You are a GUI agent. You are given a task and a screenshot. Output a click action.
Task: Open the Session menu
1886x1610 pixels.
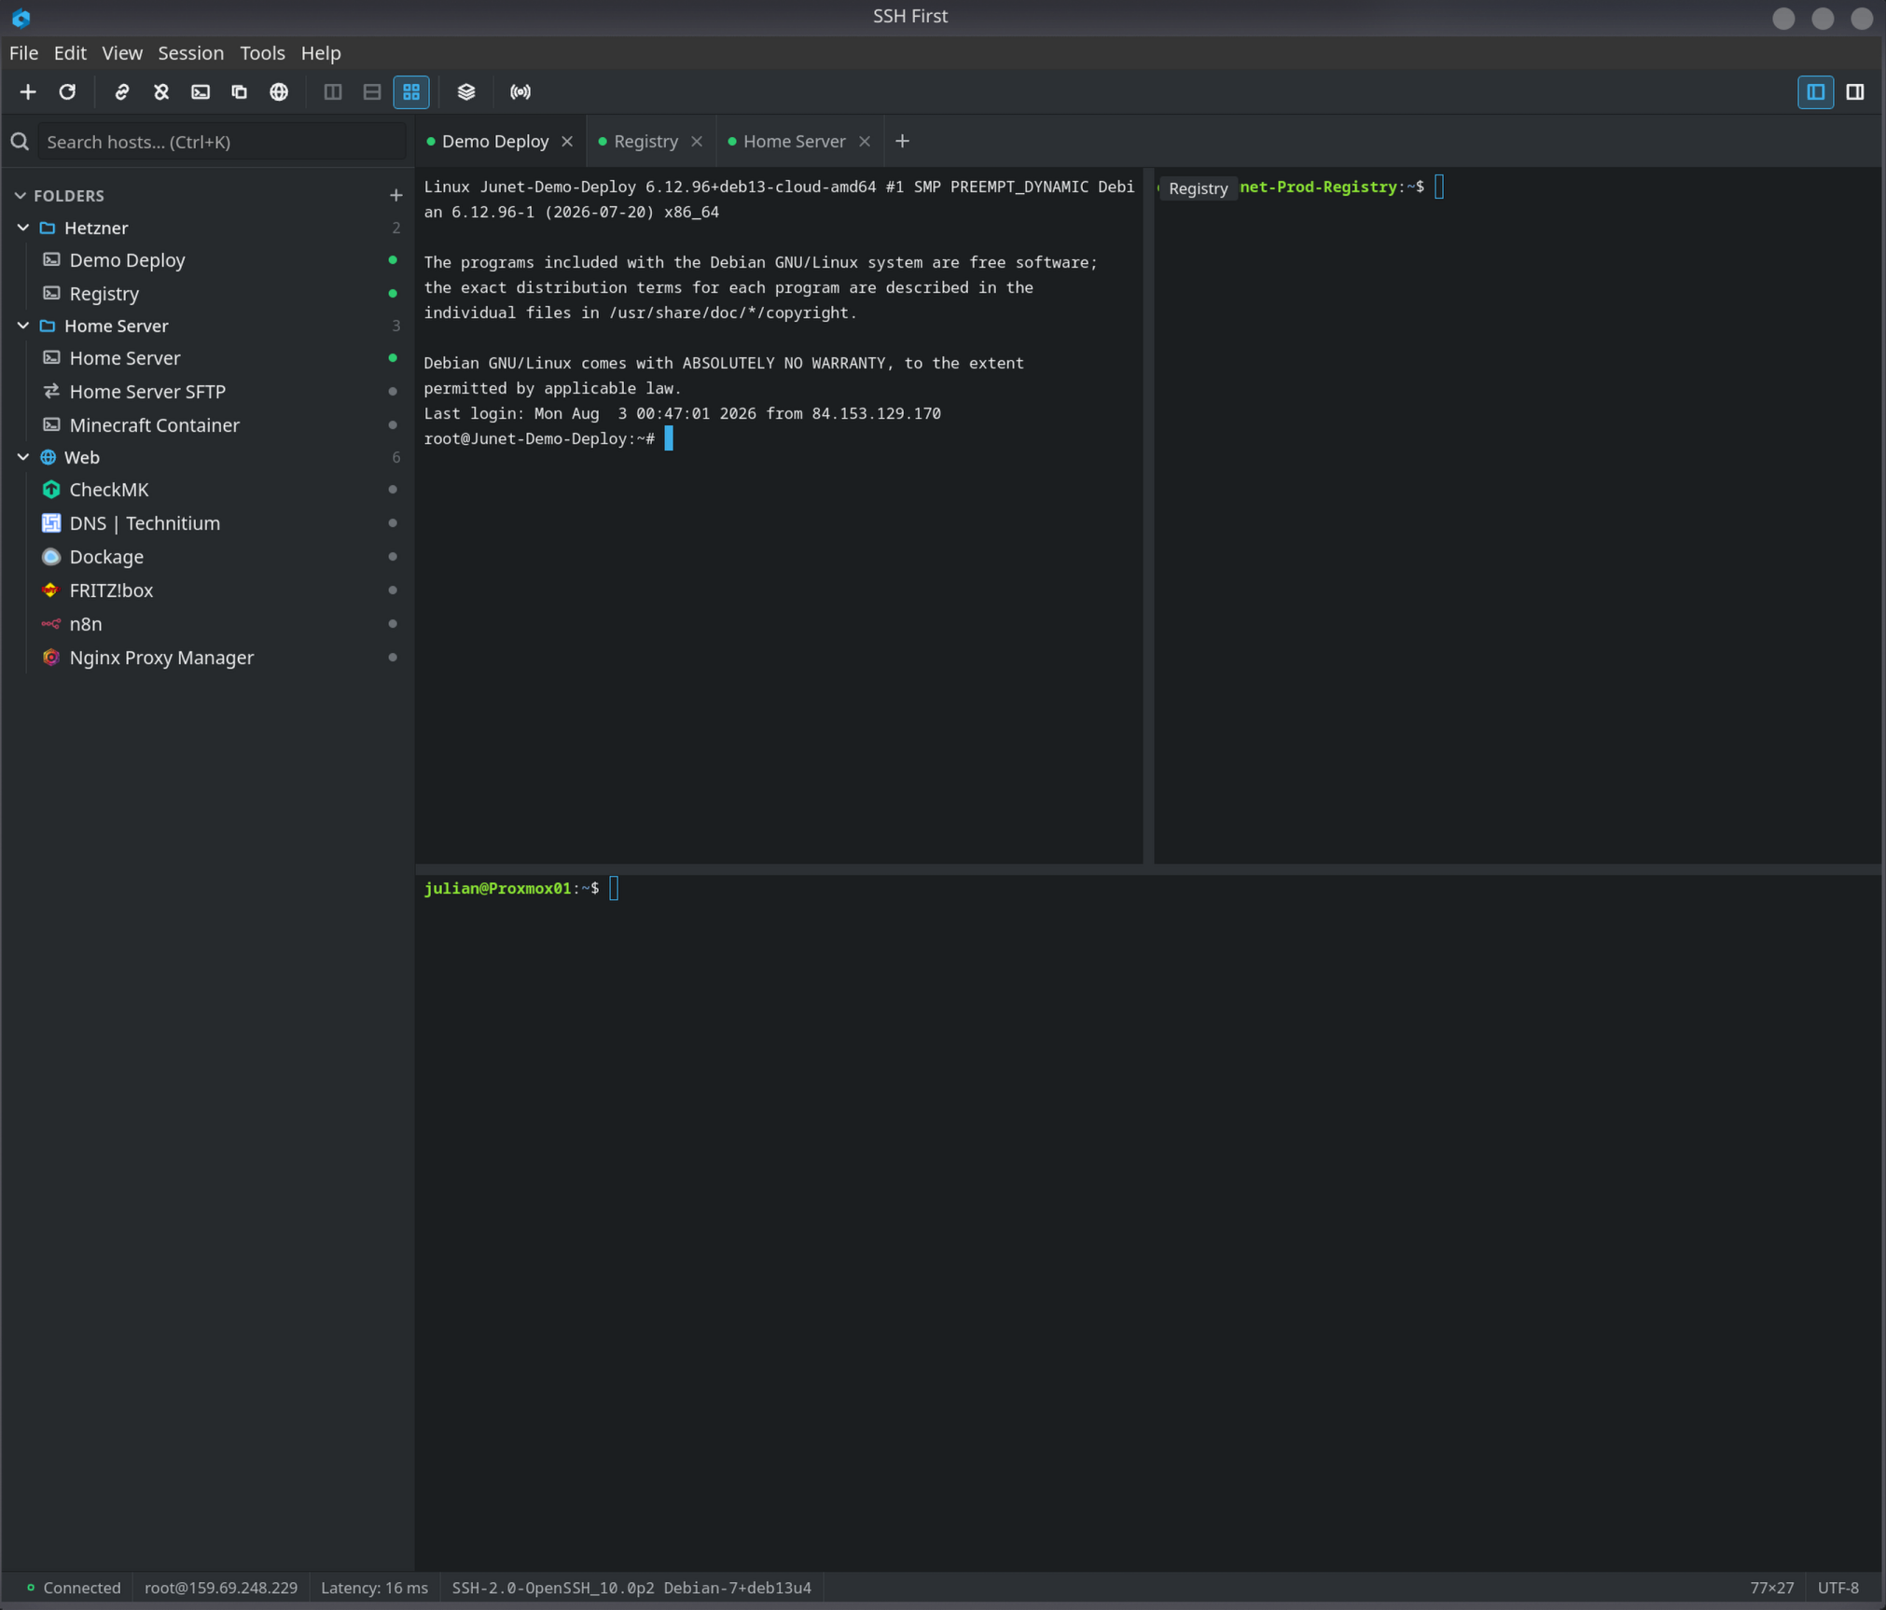point(190,53)
